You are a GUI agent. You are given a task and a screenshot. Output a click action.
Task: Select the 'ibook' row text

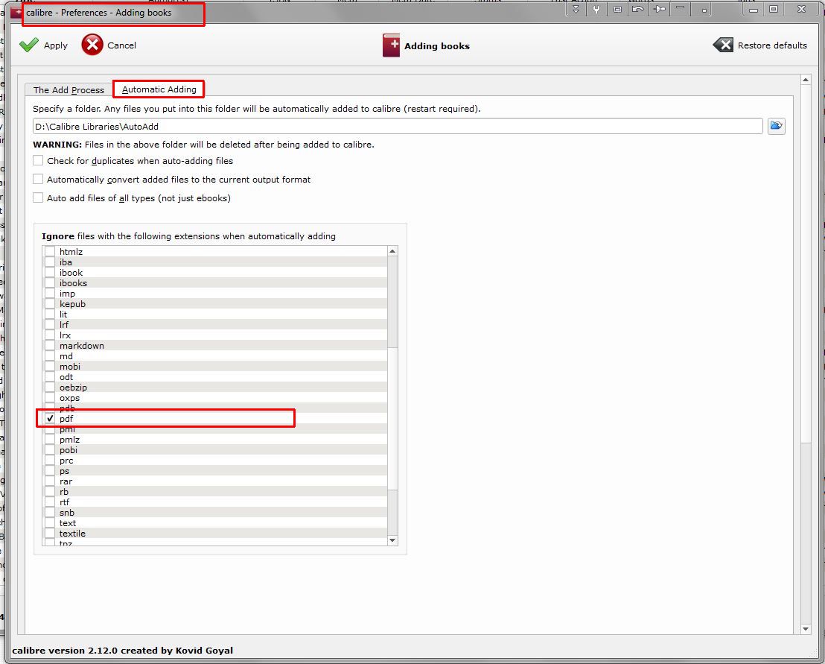[x=71, y=273]
